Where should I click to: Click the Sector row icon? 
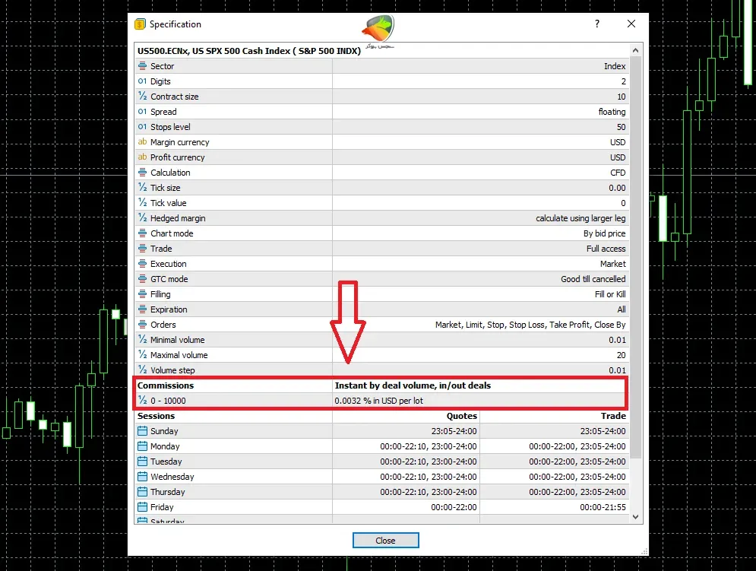click(142, 65)
